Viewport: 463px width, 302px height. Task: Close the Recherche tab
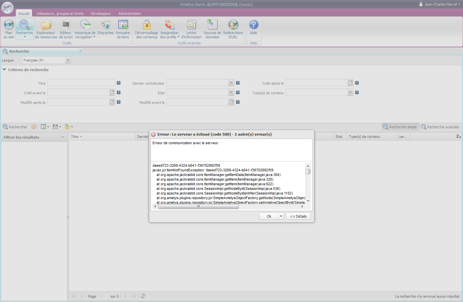pos(80,51)
